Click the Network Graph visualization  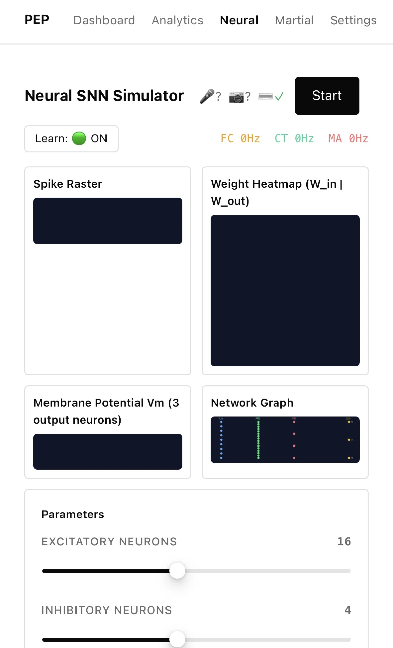(285, 440)
